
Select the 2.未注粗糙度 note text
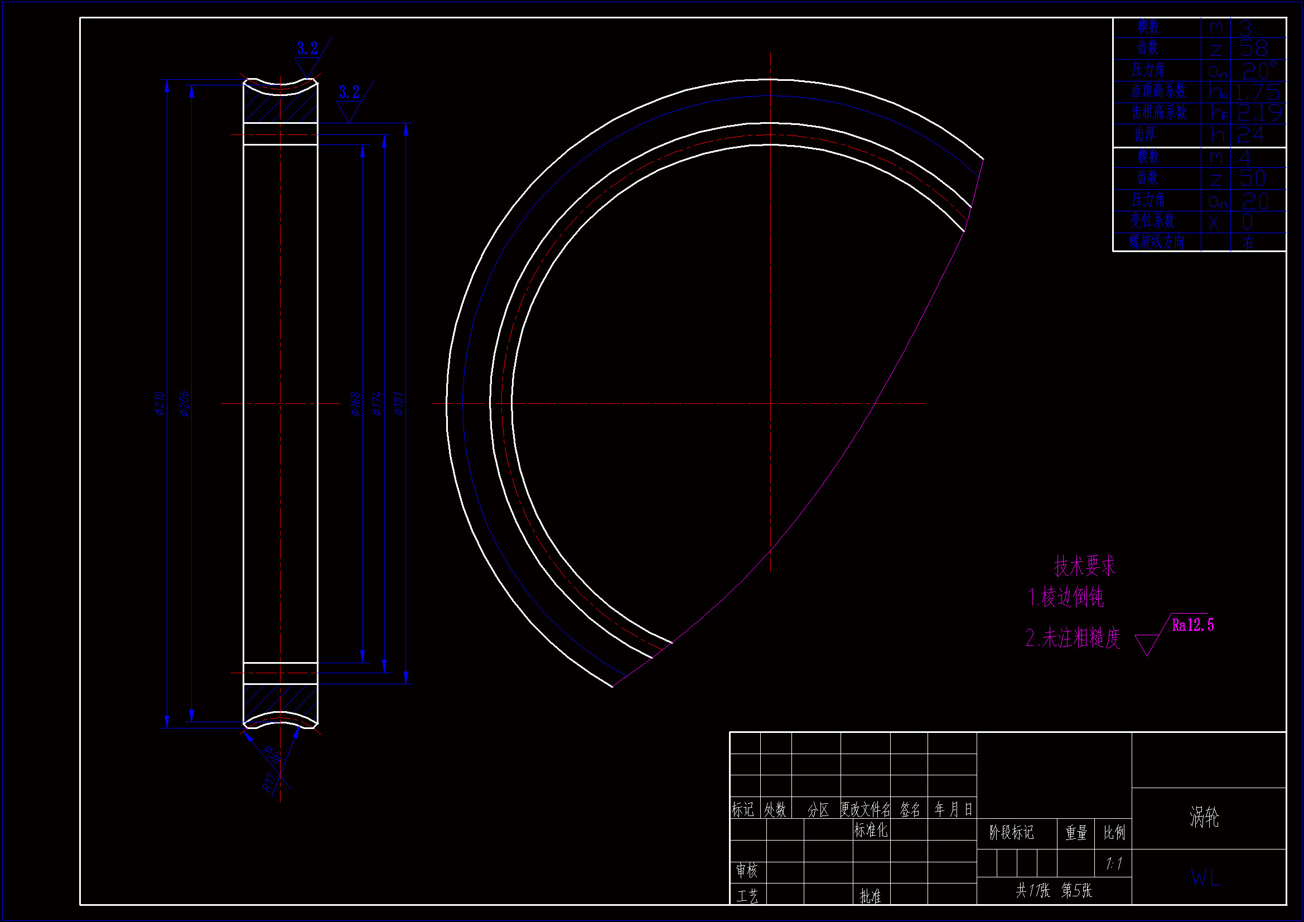(1073, 638)
